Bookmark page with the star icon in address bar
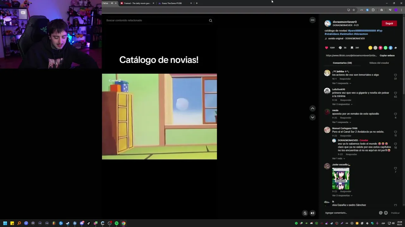Image resolution: width=405 pixels, height=227 pixels. [x=354, y=10]
